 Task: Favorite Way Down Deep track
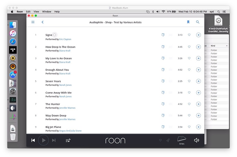[189, 116]
